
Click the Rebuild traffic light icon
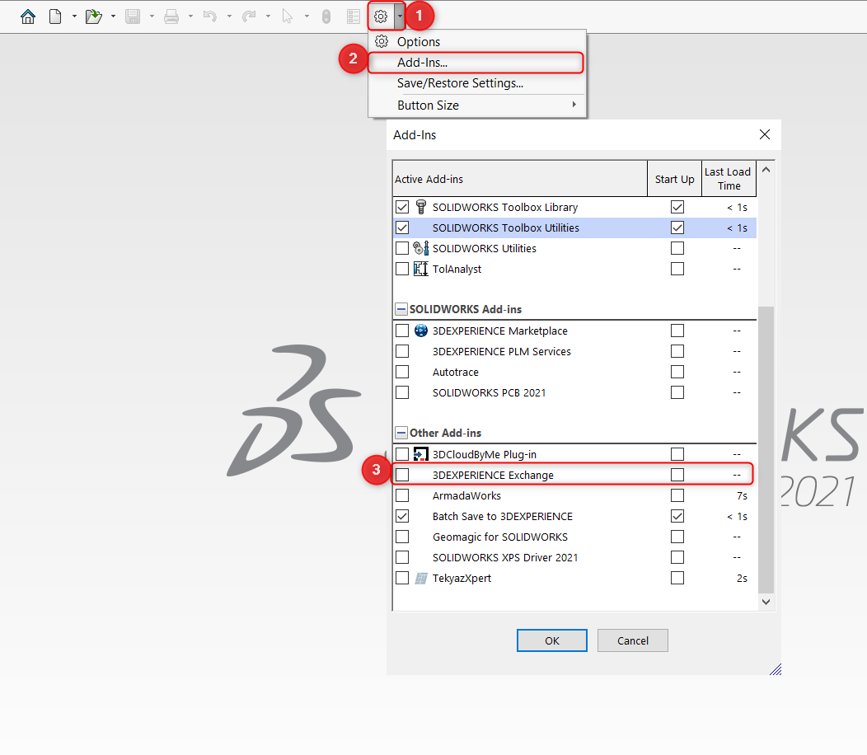coord(326,16)
